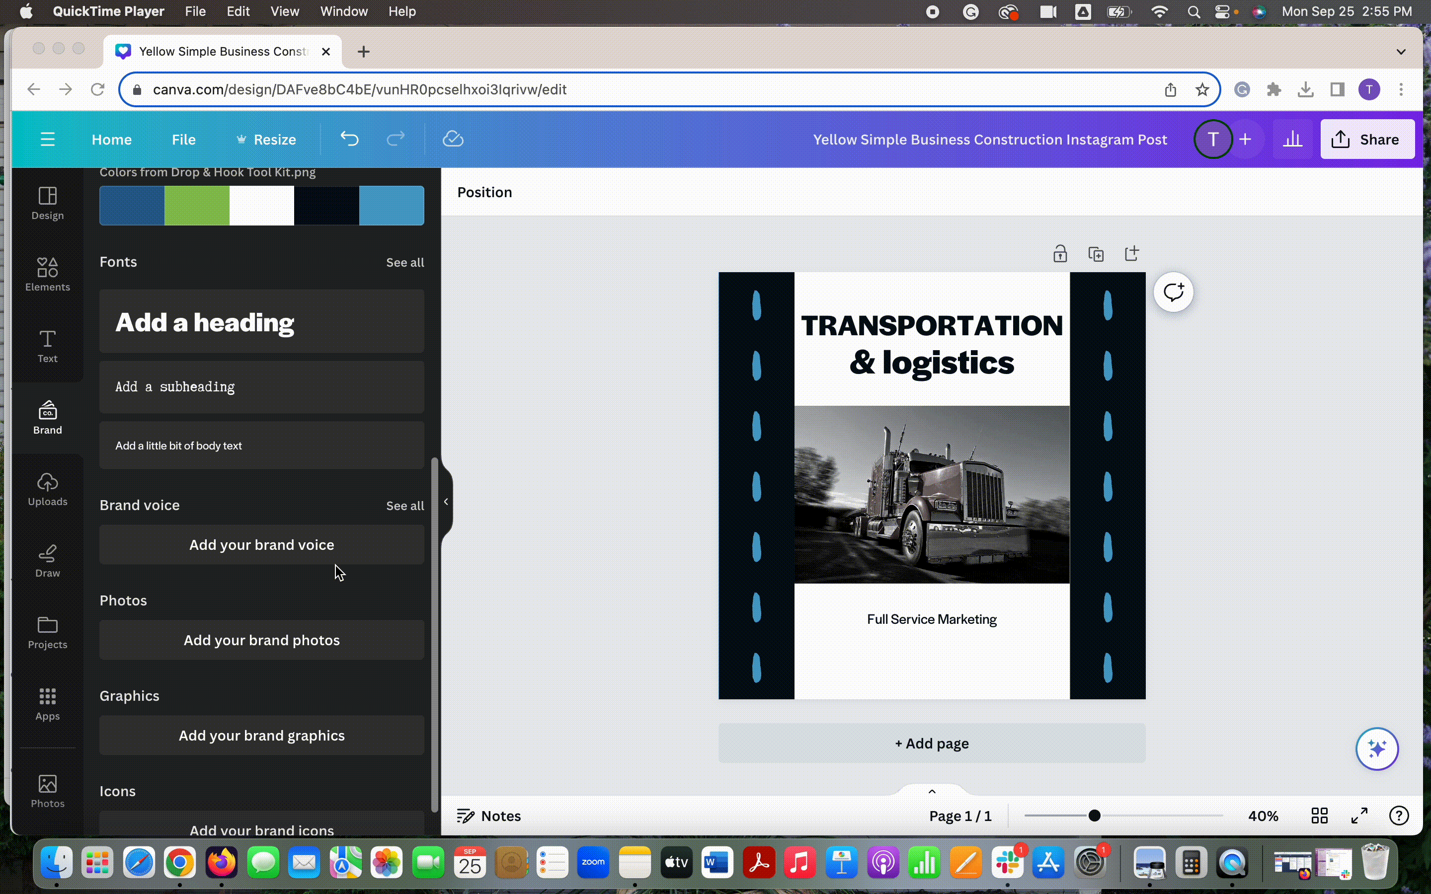
Task: Select the Full Service Marketing text
Action: click(x=931, y=619)
